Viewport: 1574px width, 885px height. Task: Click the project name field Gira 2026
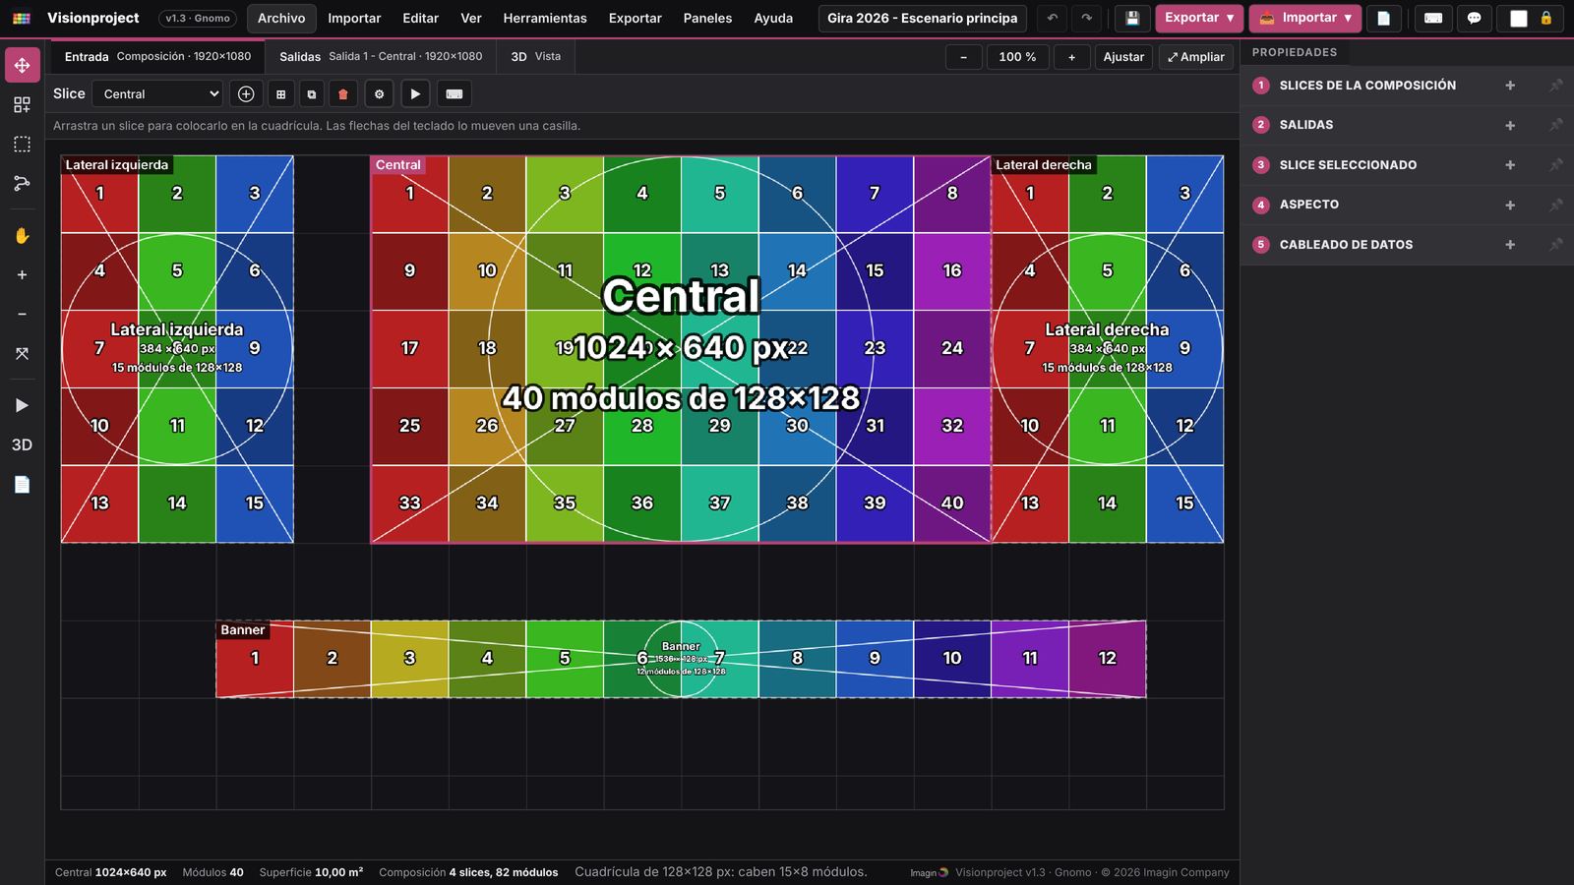coord(923,18)
